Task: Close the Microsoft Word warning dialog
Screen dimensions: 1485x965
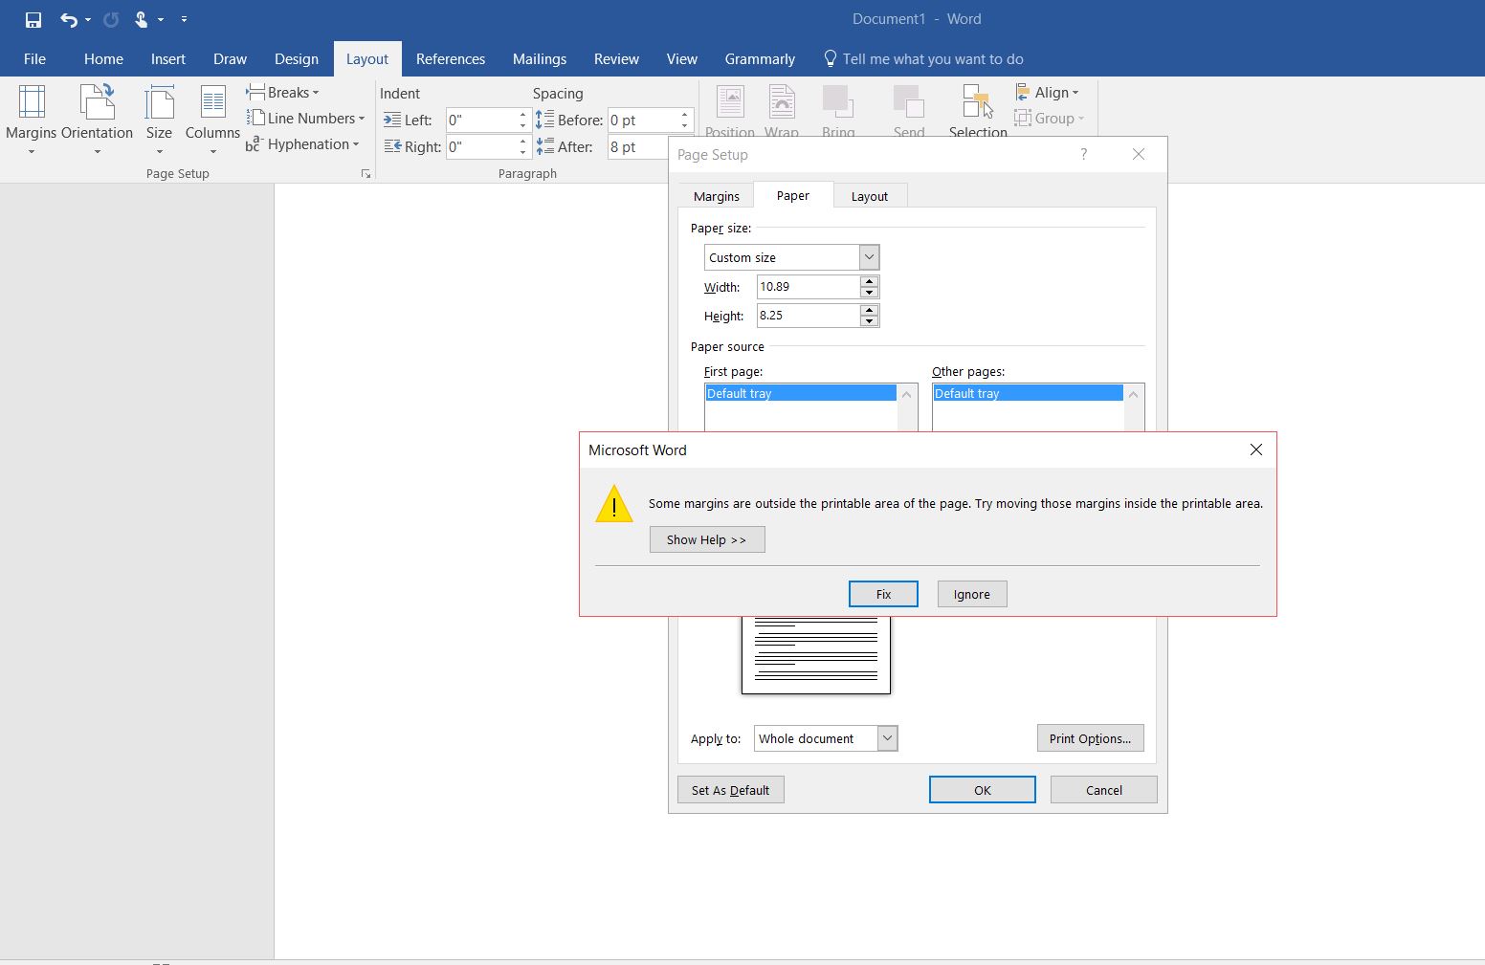Action: coord(1256,450)
